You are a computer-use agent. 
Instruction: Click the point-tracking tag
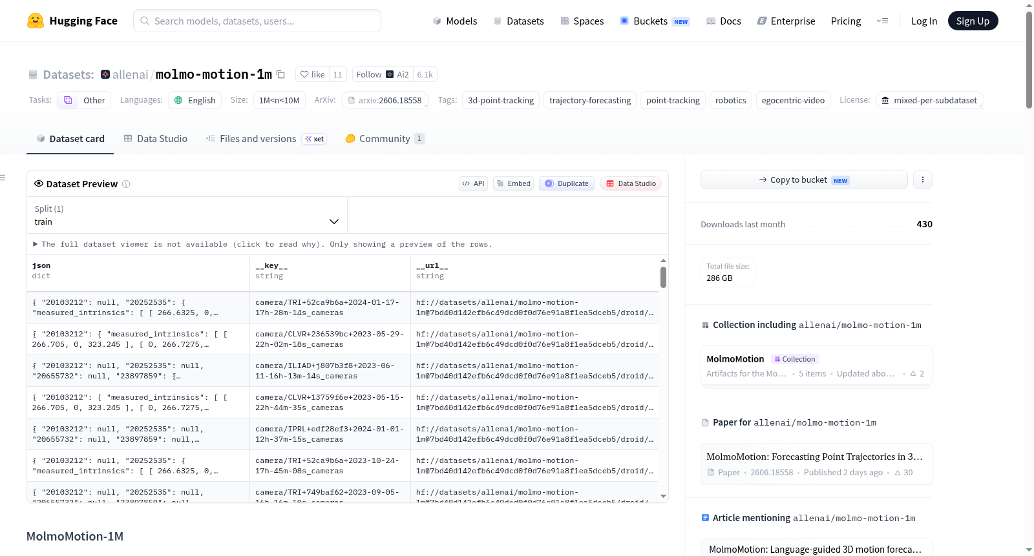673,100
